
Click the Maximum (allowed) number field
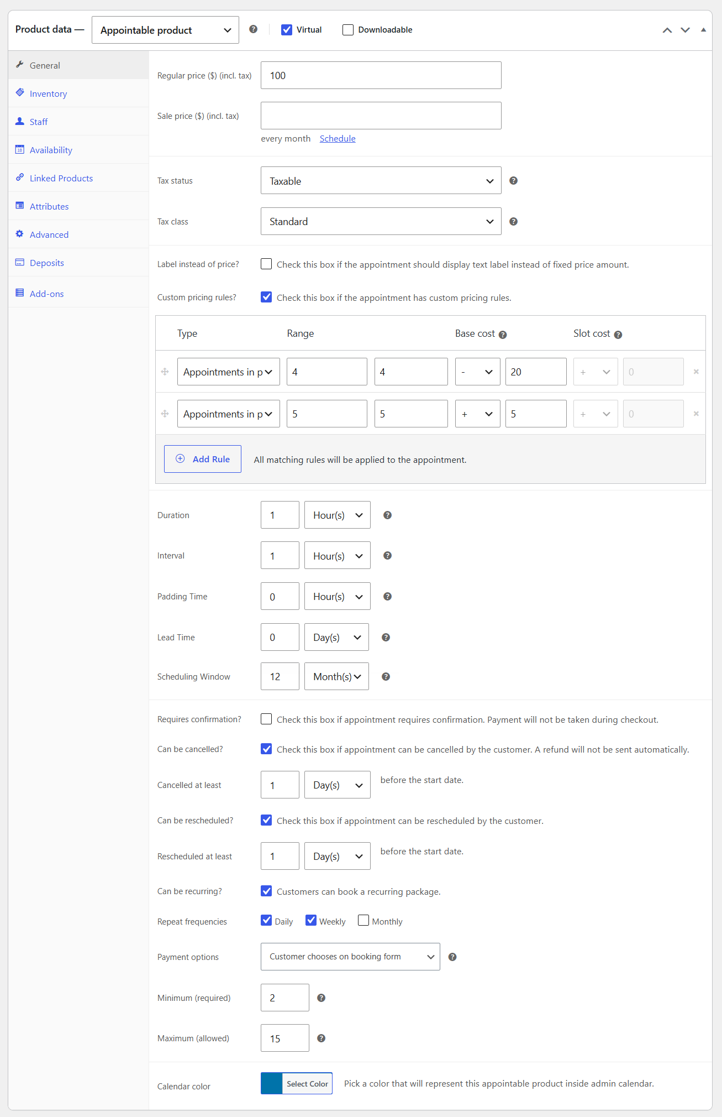click(x=285, y=1038)
